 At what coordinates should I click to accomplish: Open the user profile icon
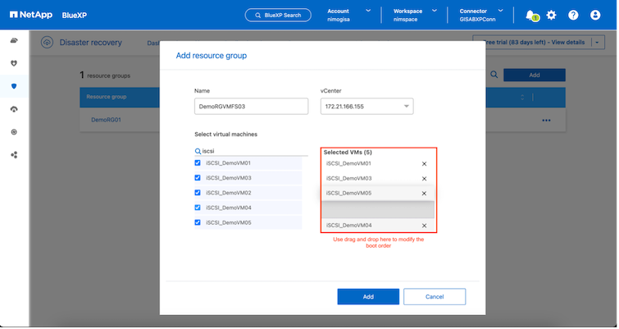pyautogui.click(x=595, y=15)
